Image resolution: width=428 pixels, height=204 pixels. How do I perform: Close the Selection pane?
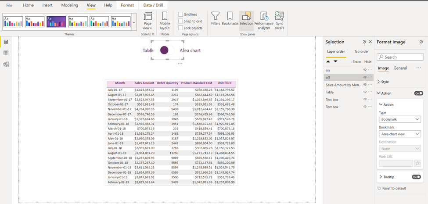point(370,42)
